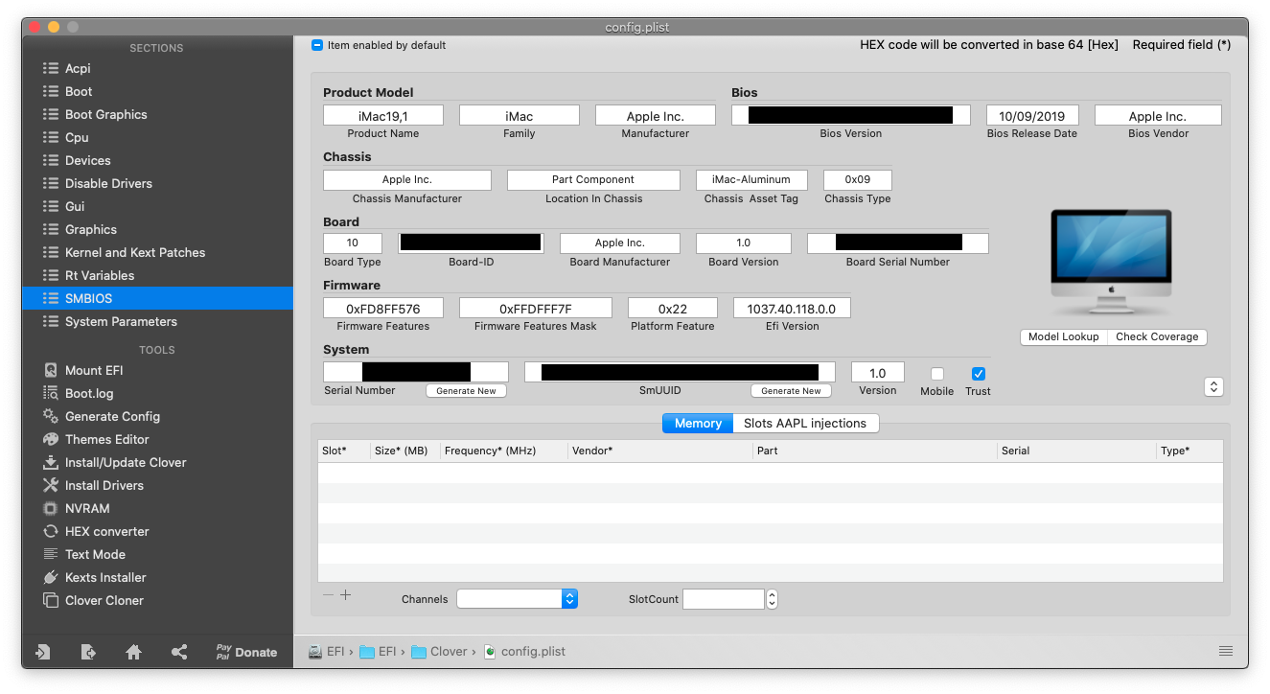This screenshot has width=1270, height=694.
Task: Click the SlotCount stepper arrows
Action: [x=772, y=599]
